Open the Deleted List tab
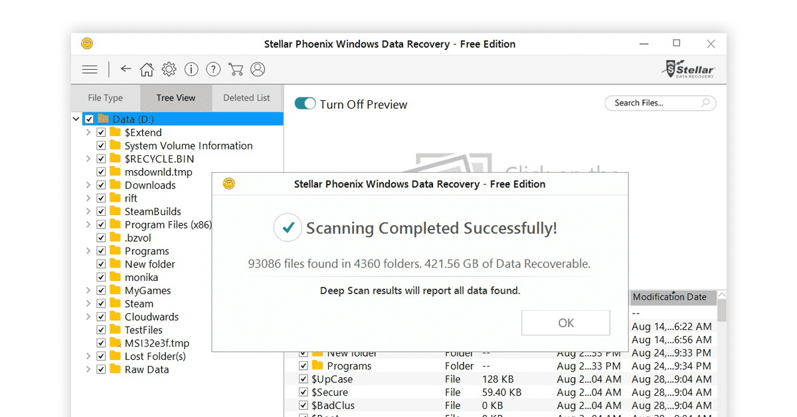797x417 pixels. click(246, 98)
